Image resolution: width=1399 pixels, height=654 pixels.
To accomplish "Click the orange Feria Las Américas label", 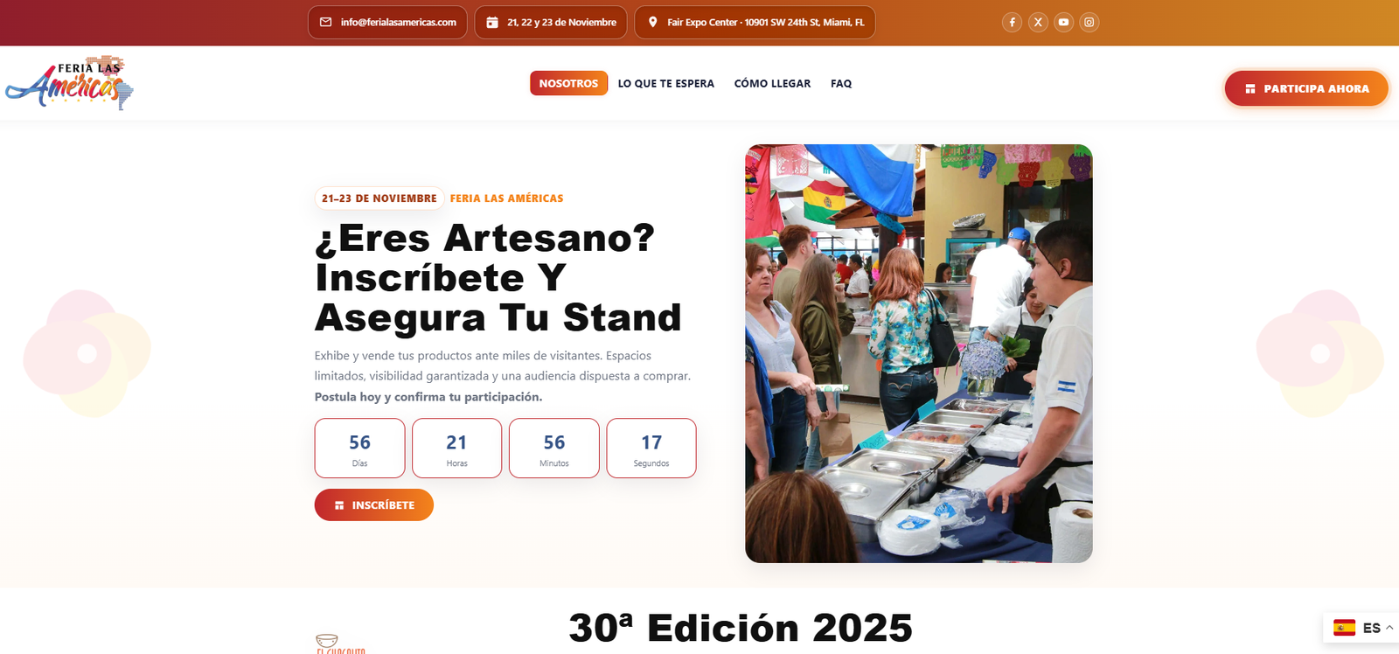I will pos(506,198).
